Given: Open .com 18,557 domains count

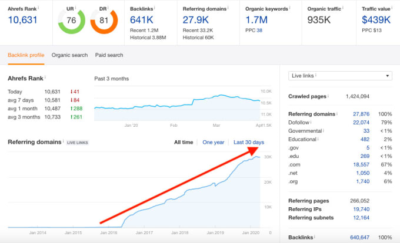Looking at the screenshot, I should tap(361, 164).
